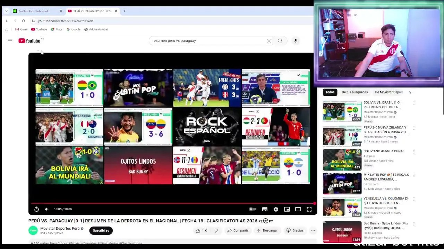Open the YouTube guide hamburger menu
Screen dimensions: 444x249
click(10, 41)
